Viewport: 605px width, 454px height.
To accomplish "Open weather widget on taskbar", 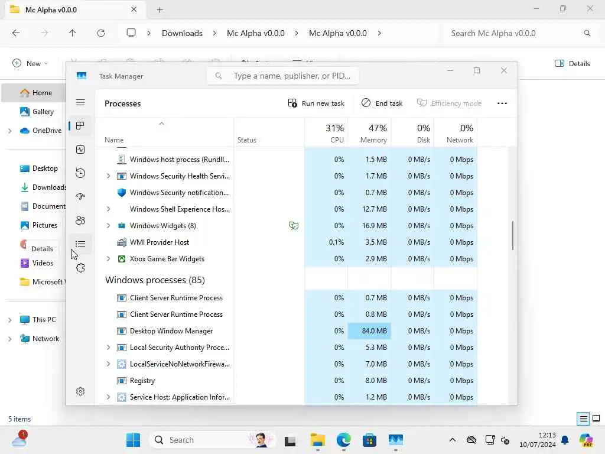I will pyautogui.click(x=19, y=440).
